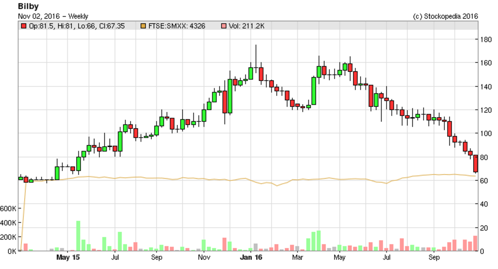
Task: Click the '80' price axis label
Action: click(484, 158)
